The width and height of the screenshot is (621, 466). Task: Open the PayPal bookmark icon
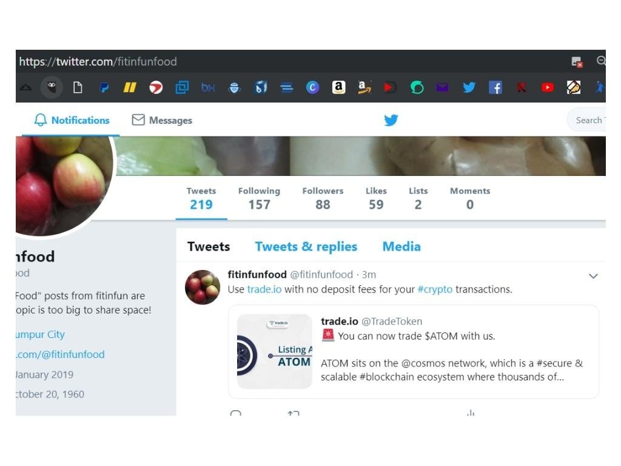click(x=104, y=87)
